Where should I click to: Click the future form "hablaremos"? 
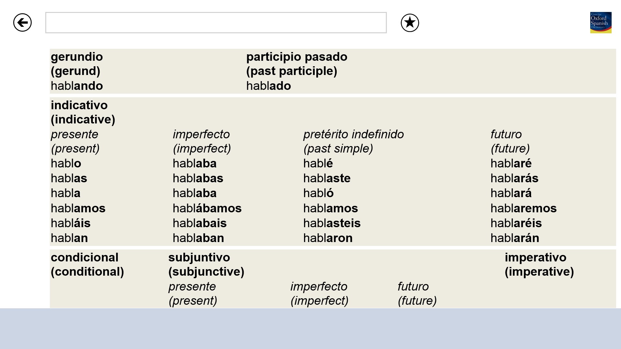(x=523, y=208)
